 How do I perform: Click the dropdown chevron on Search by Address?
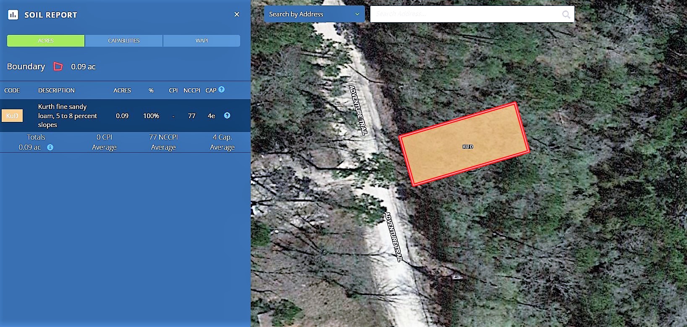click(357, 14)
